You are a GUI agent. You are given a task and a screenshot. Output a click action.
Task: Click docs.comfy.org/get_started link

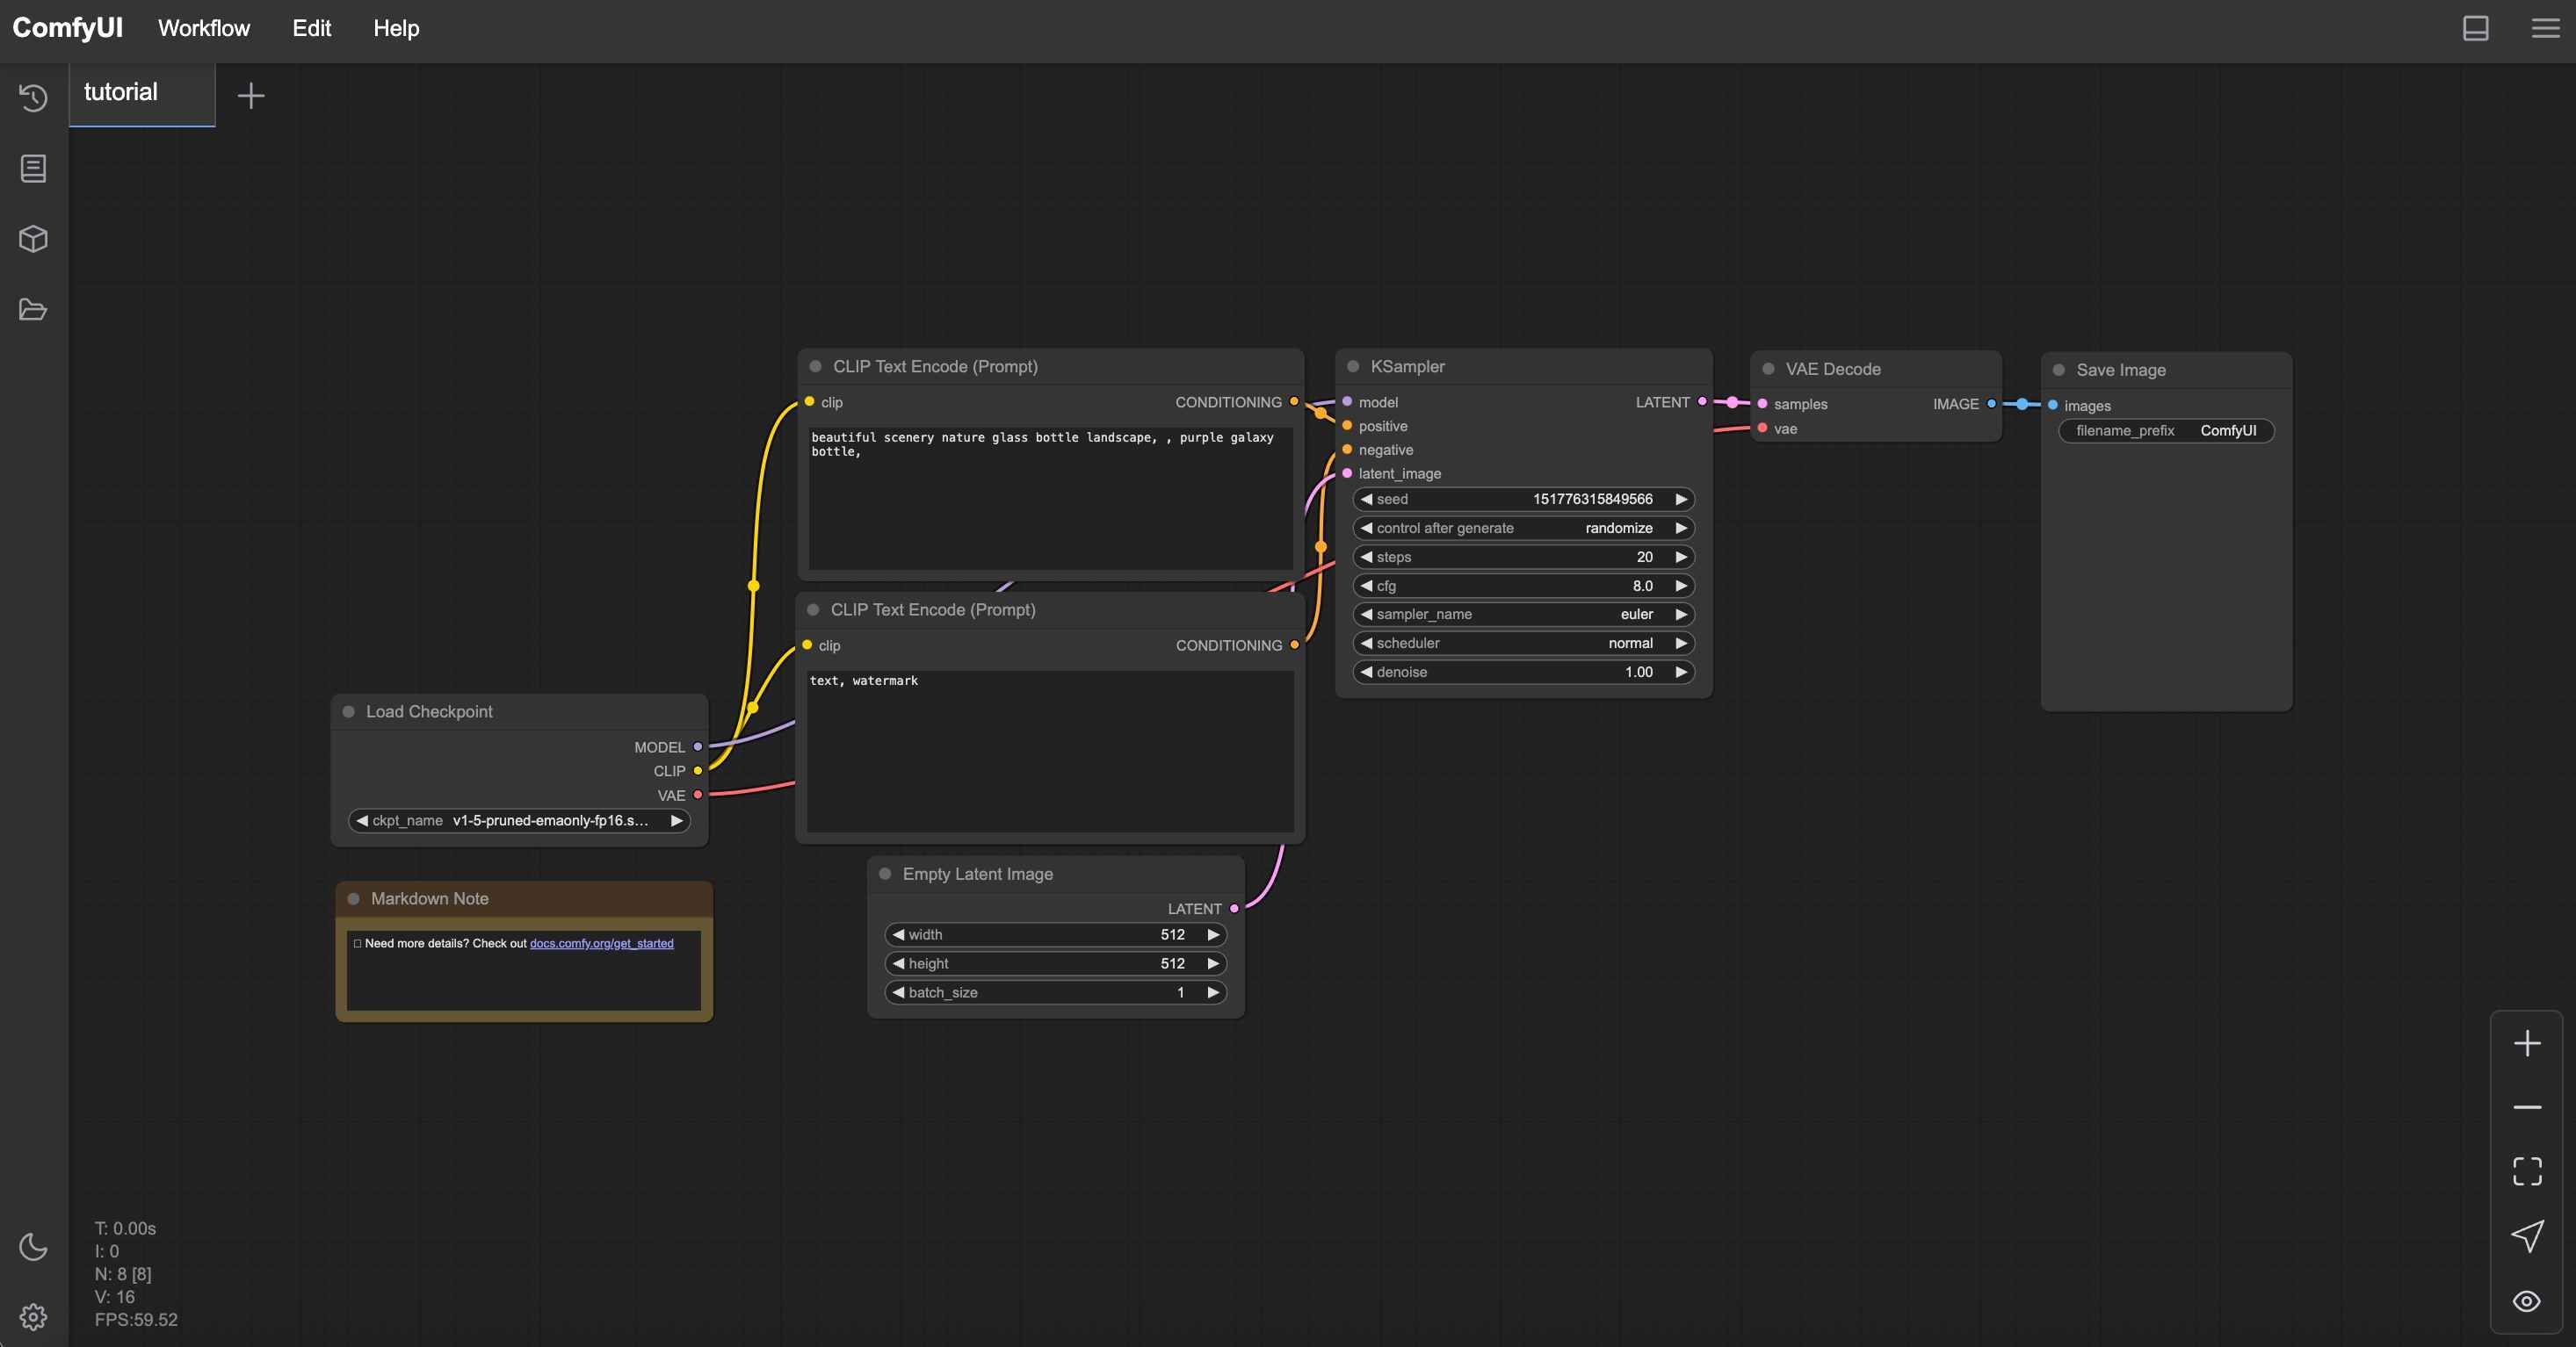click(602, 941)
